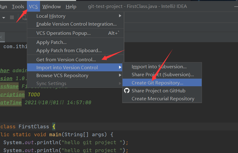
Task: Choose Import into Subversion...
Action: click(159, 66)
